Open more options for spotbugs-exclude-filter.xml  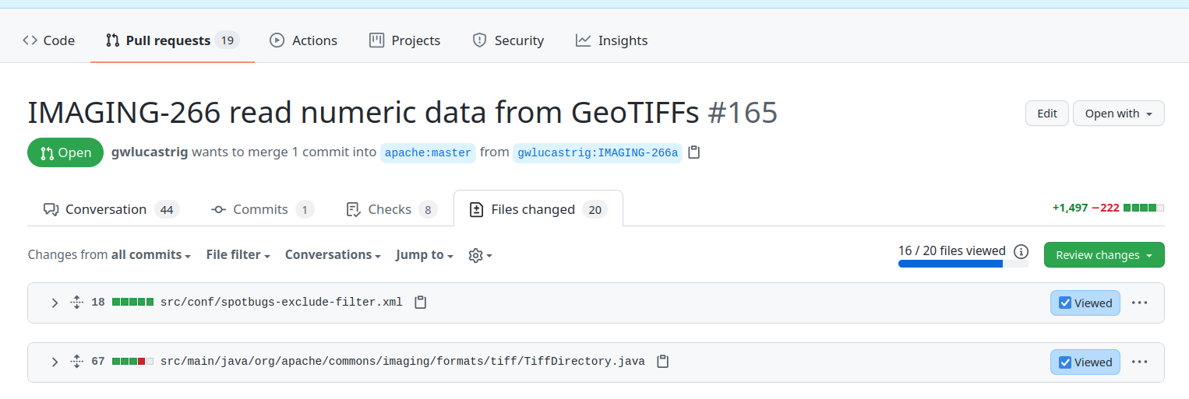coord(1139,303)
